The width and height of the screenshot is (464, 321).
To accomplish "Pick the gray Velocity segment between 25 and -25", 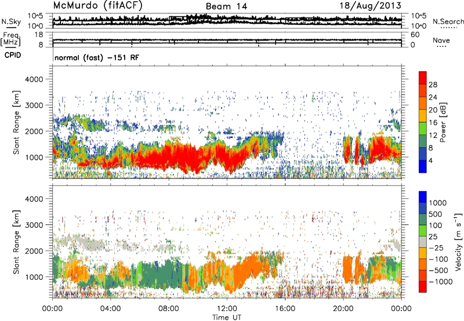I will pos(423,242).
